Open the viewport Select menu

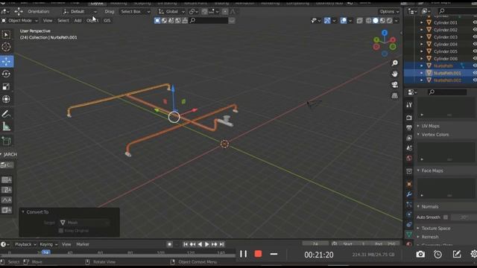[63, 21]
